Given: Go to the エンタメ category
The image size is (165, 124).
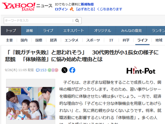Looking at the screenshot, I should pyautogui.click(x=72, y=40).
